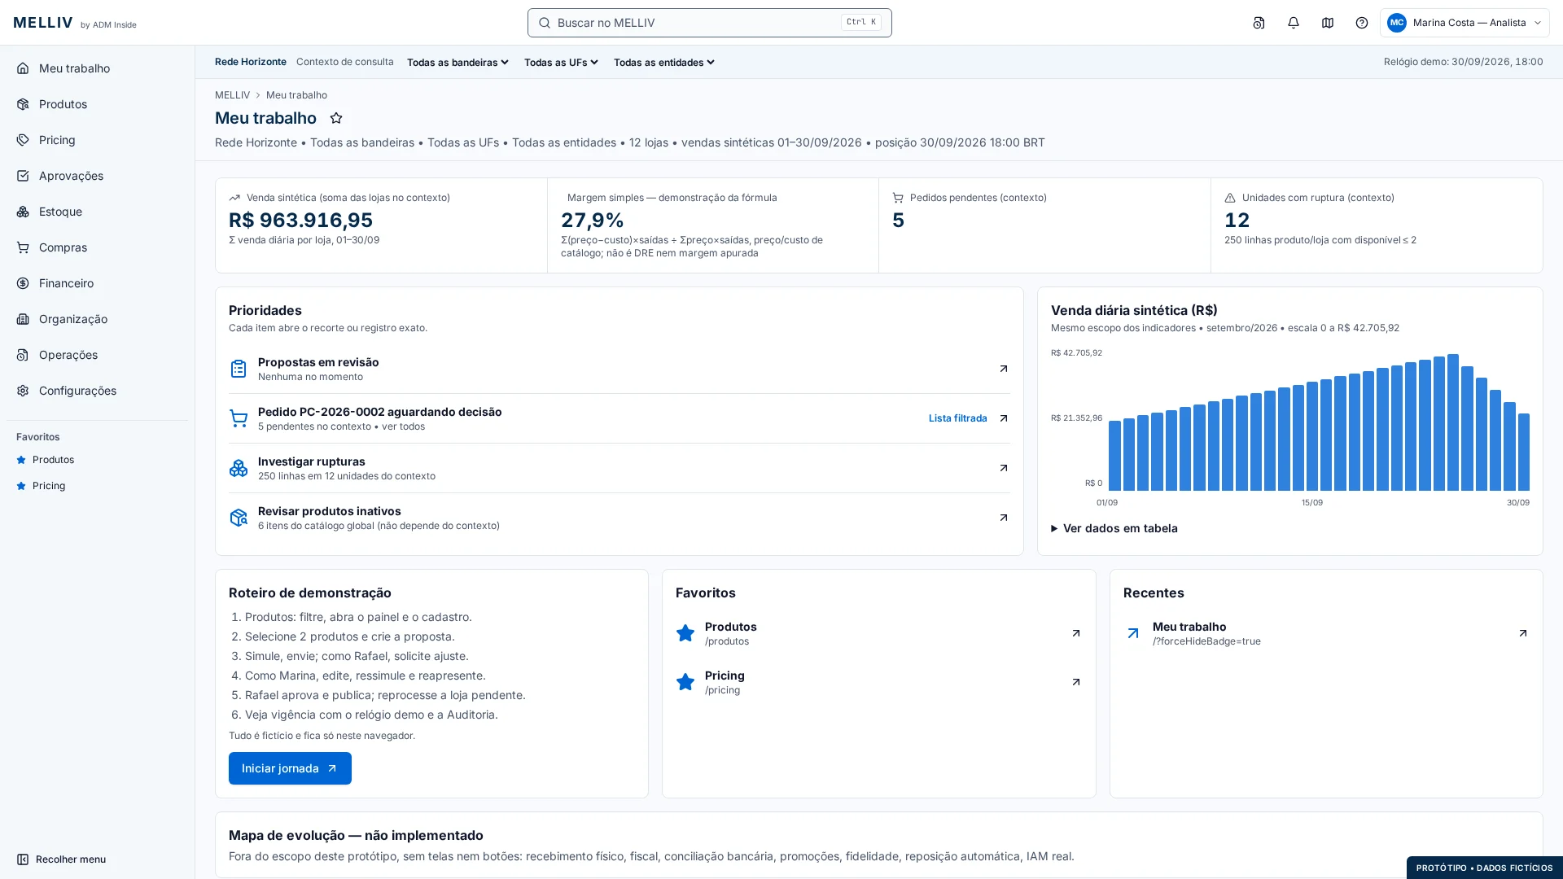Open the Lista filtrada link
Viewport: 1563px width, 879px height.
[957, 418]
